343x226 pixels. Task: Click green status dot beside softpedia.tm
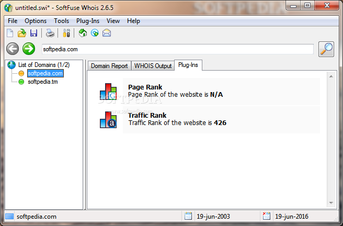click(x=21, y=82)
